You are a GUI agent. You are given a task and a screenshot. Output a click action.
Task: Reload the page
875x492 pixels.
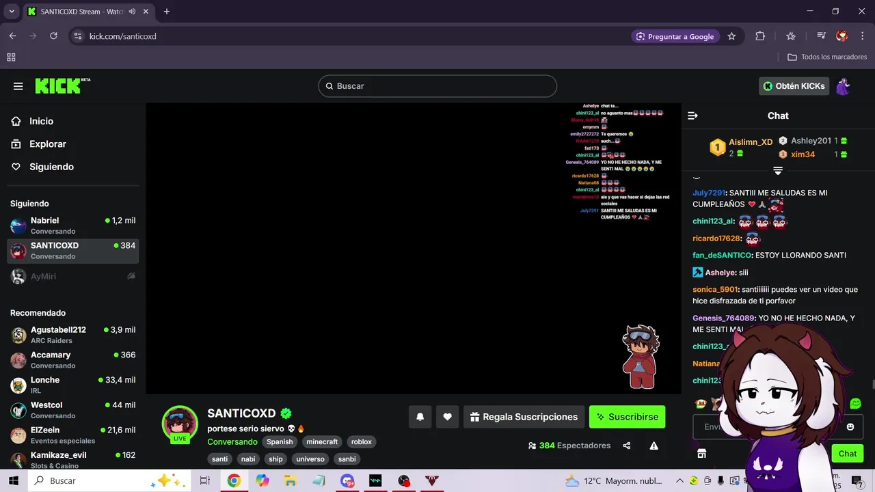coord(53,36)
